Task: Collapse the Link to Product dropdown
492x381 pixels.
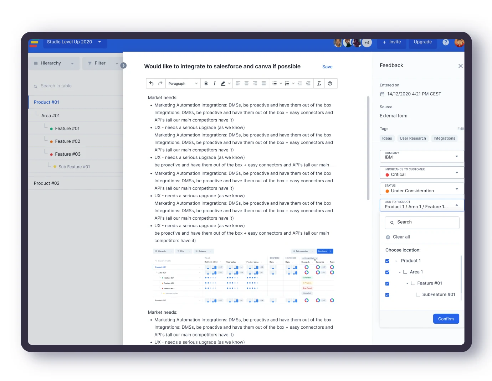Action: pos(422,205)
